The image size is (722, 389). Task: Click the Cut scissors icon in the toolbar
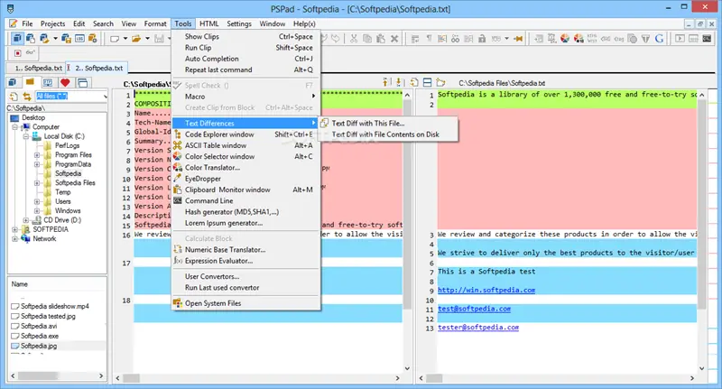pyautogui.click(x=354, y=39)
